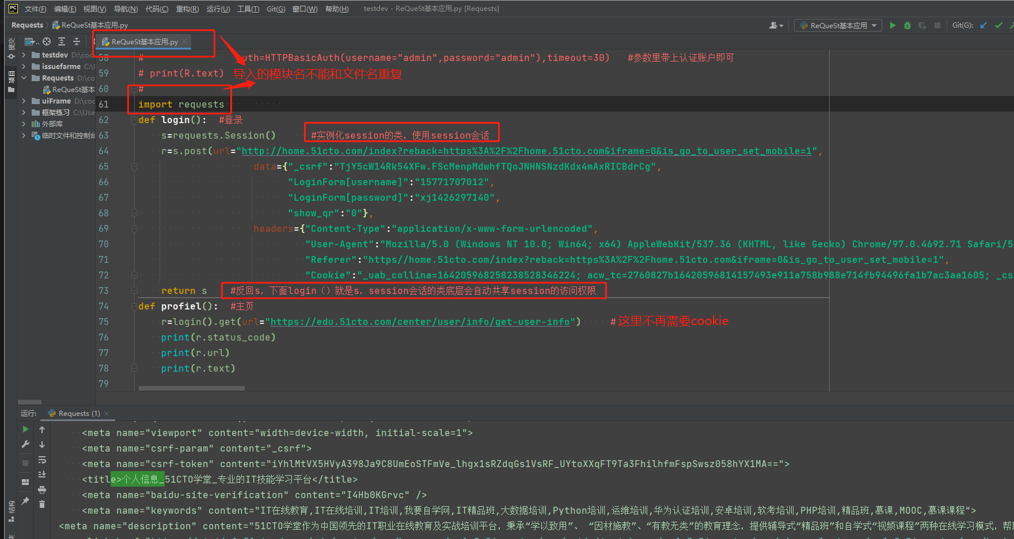Toggle scroll to end in Run console
1014x539 pixels.
click(x=42, y=475)
